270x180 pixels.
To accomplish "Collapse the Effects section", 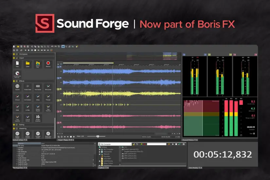I will point(14,81).
